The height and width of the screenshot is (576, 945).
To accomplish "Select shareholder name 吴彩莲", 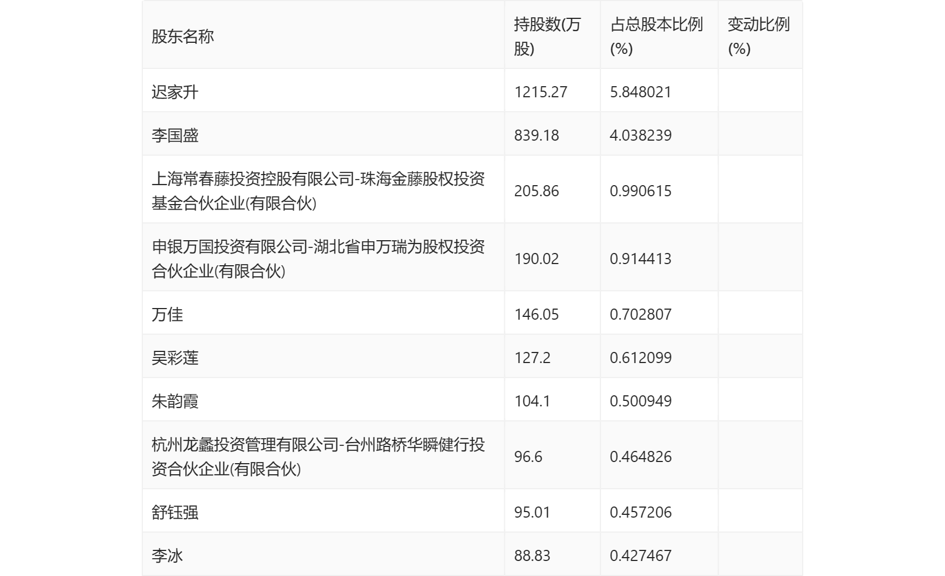I will coord(175,357).
